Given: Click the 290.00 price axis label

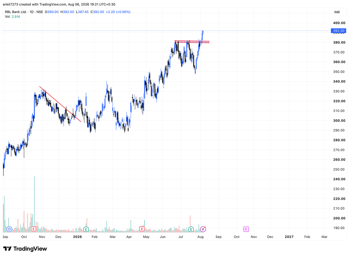Looking at the screenshot, I should point(339,130).
